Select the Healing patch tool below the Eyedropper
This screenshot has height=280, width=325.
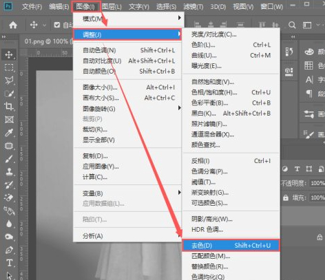9,146
